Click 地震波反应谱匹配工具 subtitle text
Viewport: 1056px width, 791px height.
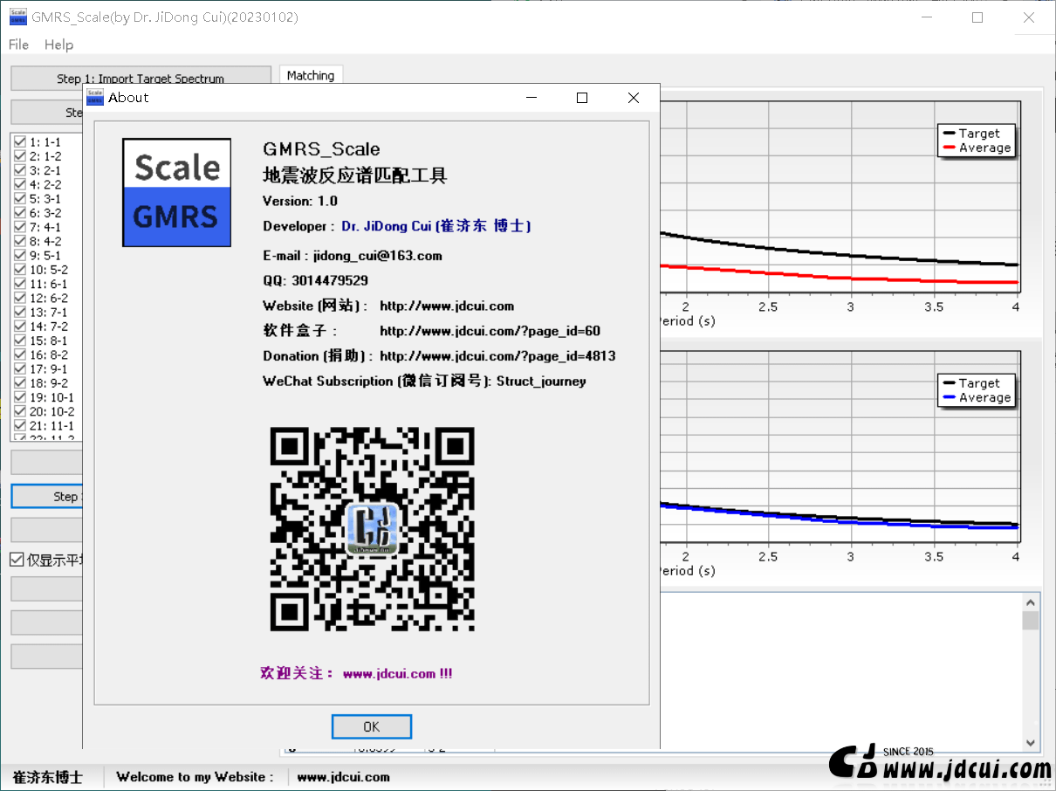(x=355, y=175)
